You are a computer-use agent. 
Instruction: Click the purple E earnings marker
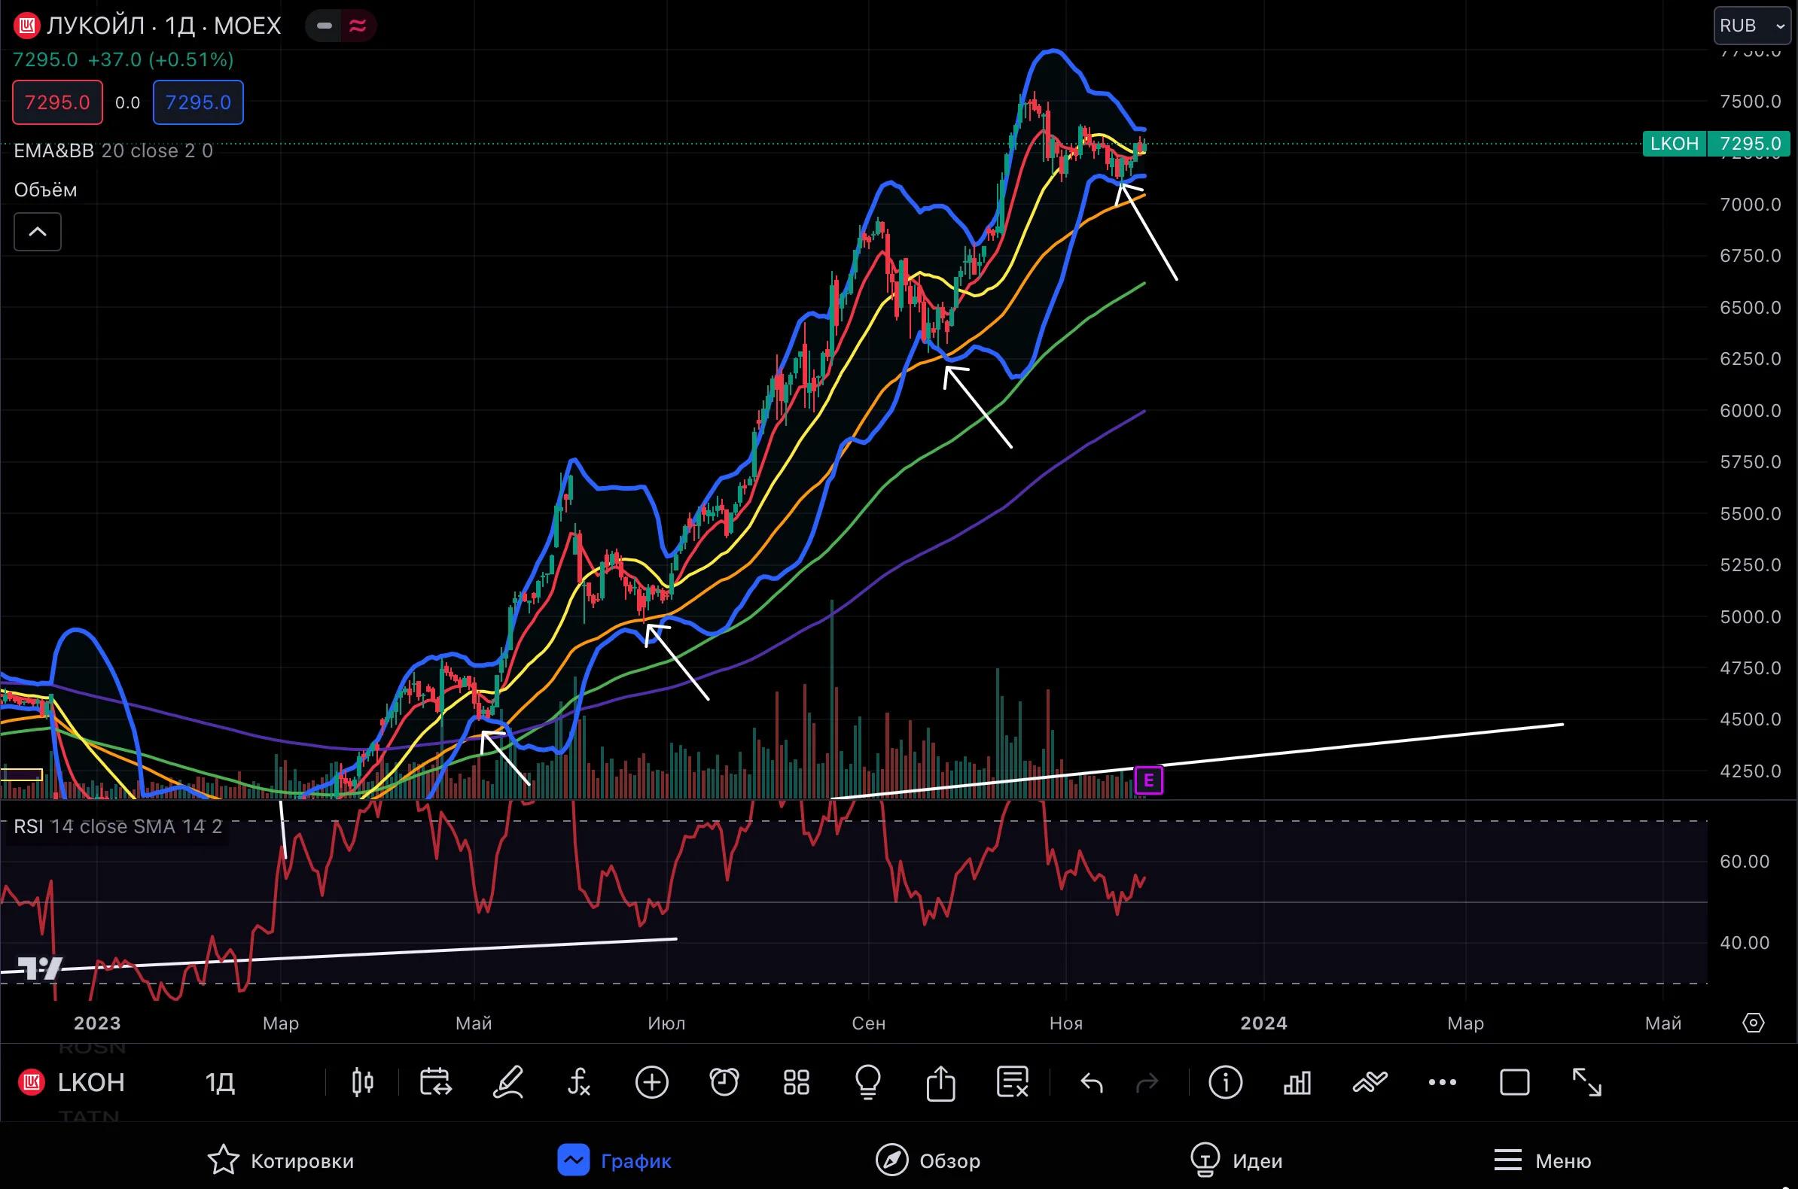tap(1148, 780)
